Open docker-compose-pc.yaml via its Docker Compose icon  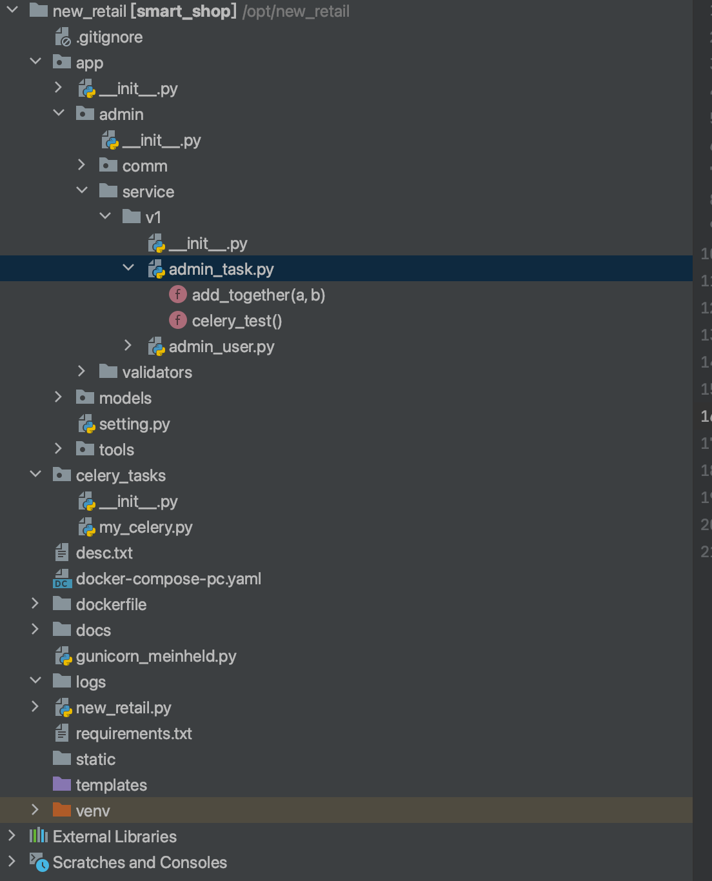coord(61,579)
